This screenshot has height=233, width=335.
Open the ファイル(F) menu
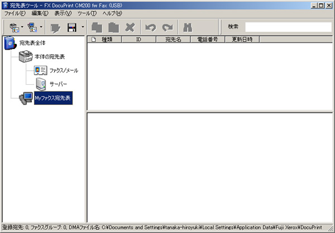[15, 13]
